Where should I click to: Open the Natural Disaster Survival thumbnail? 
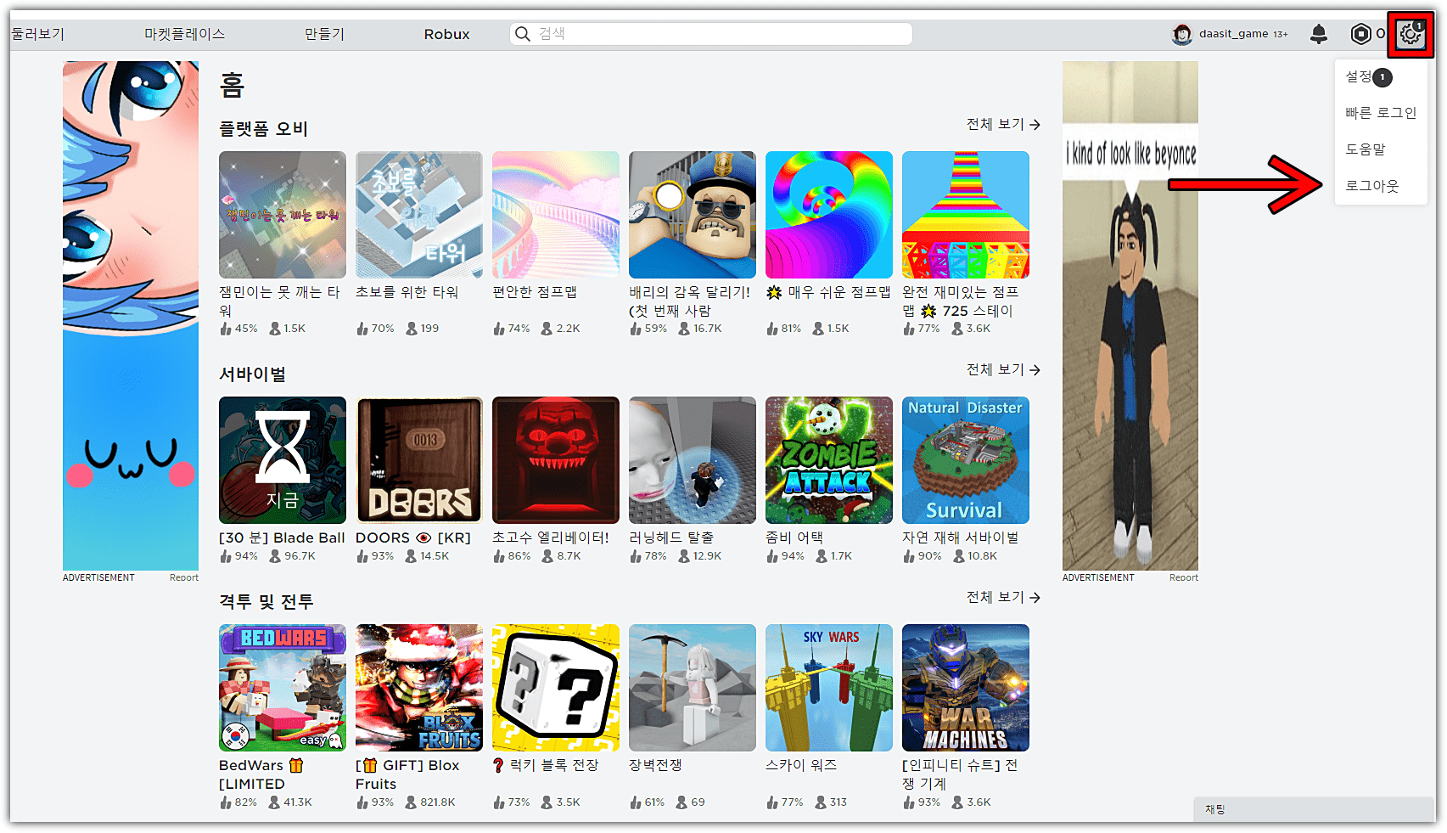(x=966, y=460)
